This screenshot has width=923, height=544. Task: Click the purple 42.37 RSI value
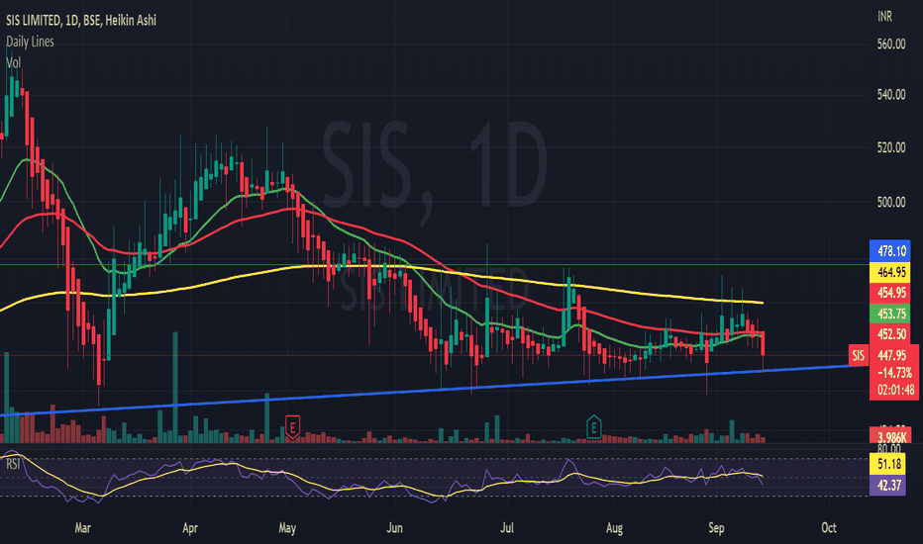(887, 486)
